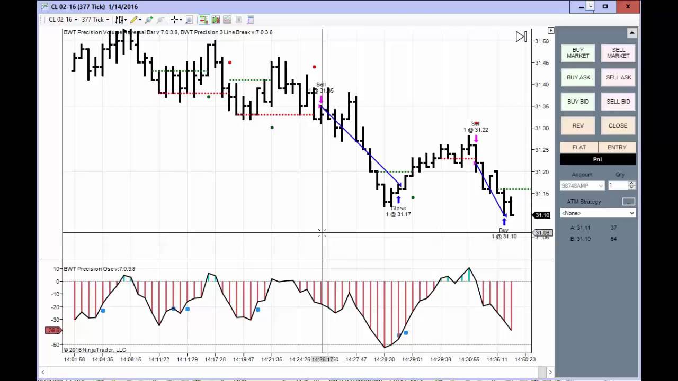Click the BWT Precision 3 Line Break label
Viewport: 678px width, 381px height.
[227, 32]
